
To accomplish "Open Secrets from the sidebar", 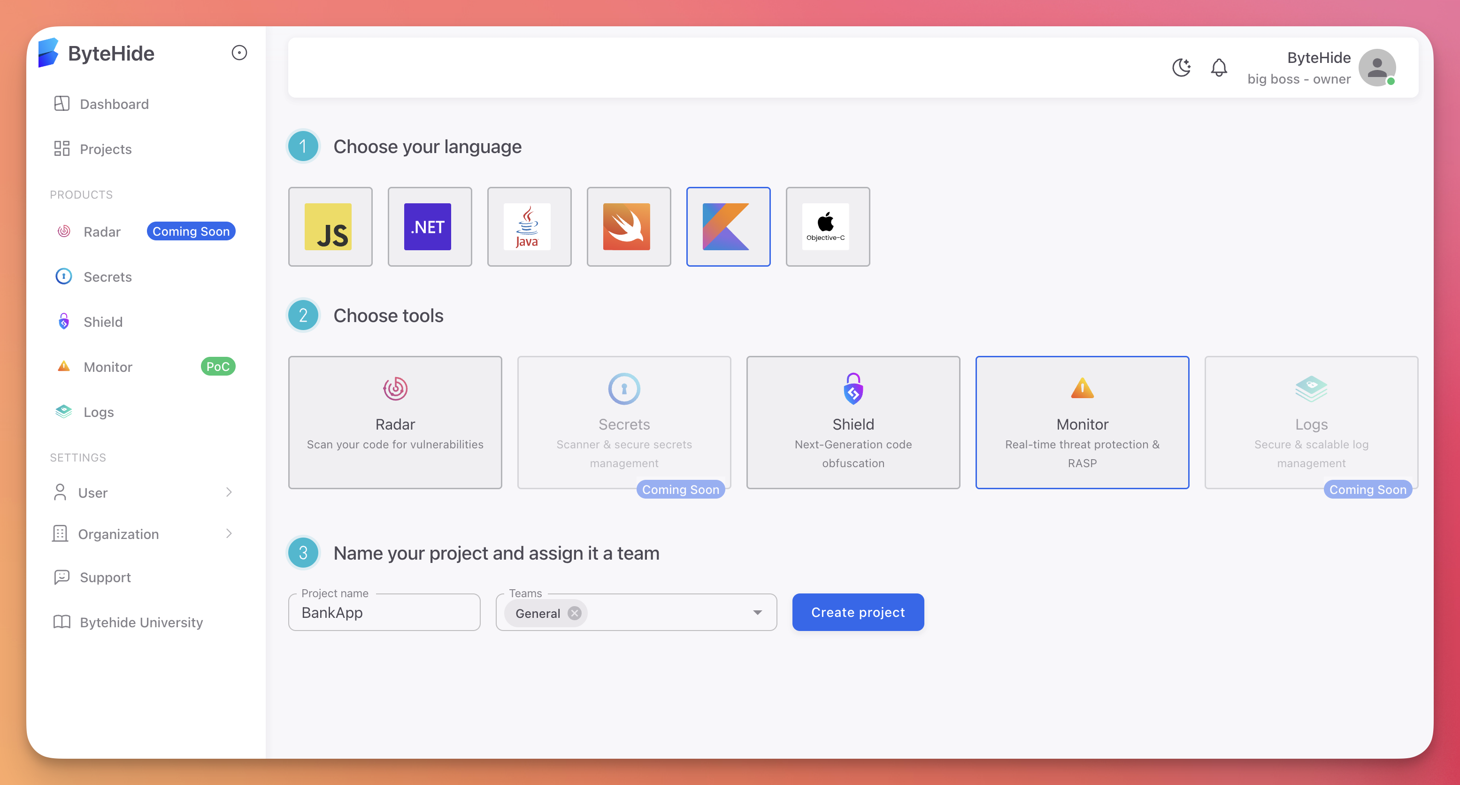I will click(x=107, y=277).
